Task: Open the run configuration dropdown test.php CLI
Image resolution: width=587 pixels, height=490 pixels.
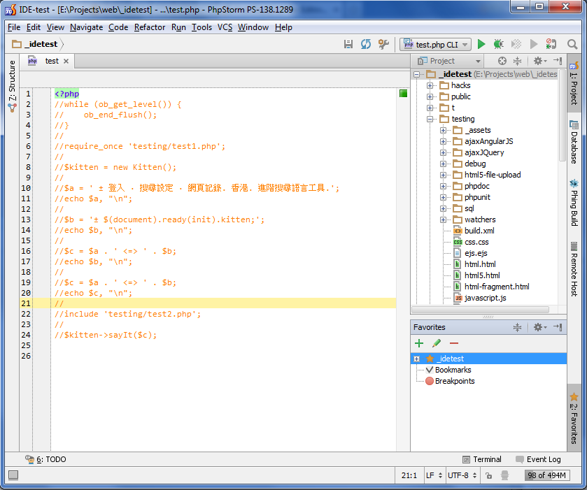Action: click(x=435, y=45)
